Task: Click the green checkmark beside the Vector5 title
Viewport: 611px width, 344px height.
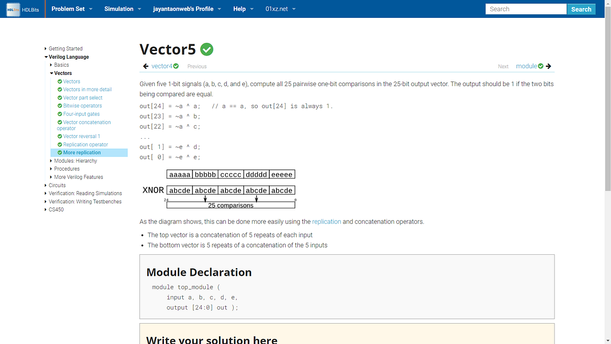Action: point(207,49)
